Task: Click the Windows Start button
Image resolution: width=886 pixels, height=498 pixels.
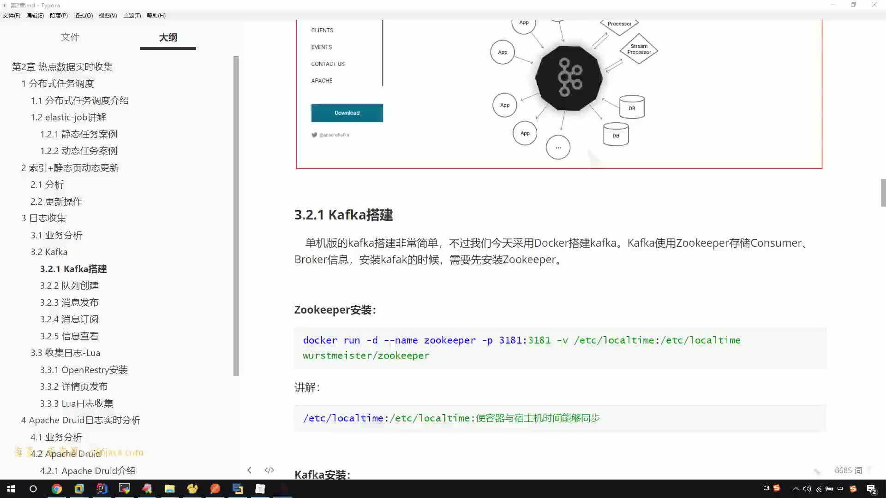Action: click(11, 489)
